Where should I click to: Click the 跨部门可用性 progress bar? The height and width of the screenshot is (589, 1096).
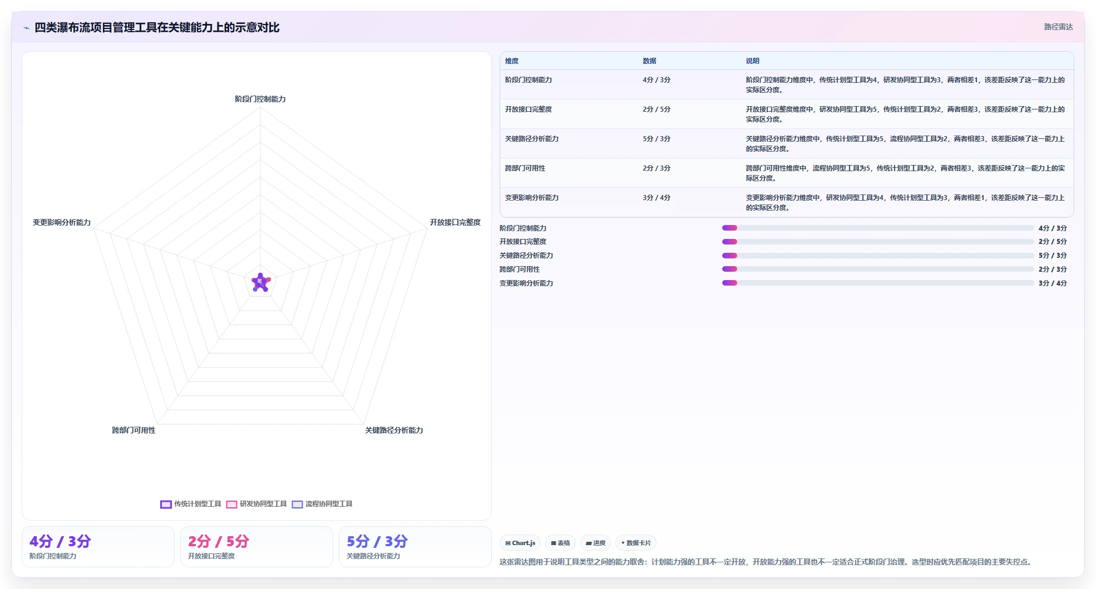878,269
